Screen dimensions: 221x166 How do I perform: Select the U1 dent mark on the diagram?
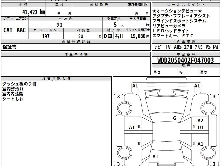point(201,128)
